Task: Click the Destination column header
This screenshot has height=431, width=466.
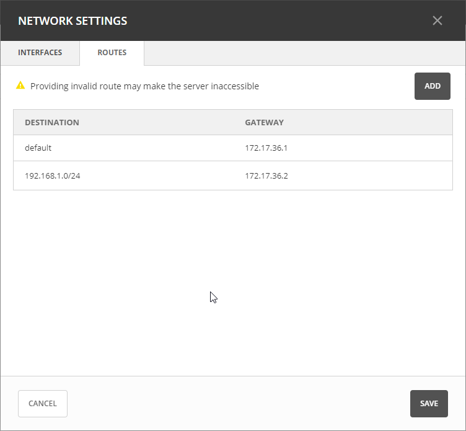Action: (52, 122)
